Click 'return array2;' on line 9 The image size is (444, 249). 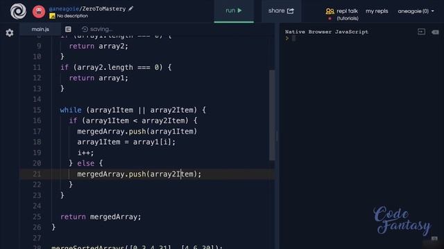pos(99,46)
